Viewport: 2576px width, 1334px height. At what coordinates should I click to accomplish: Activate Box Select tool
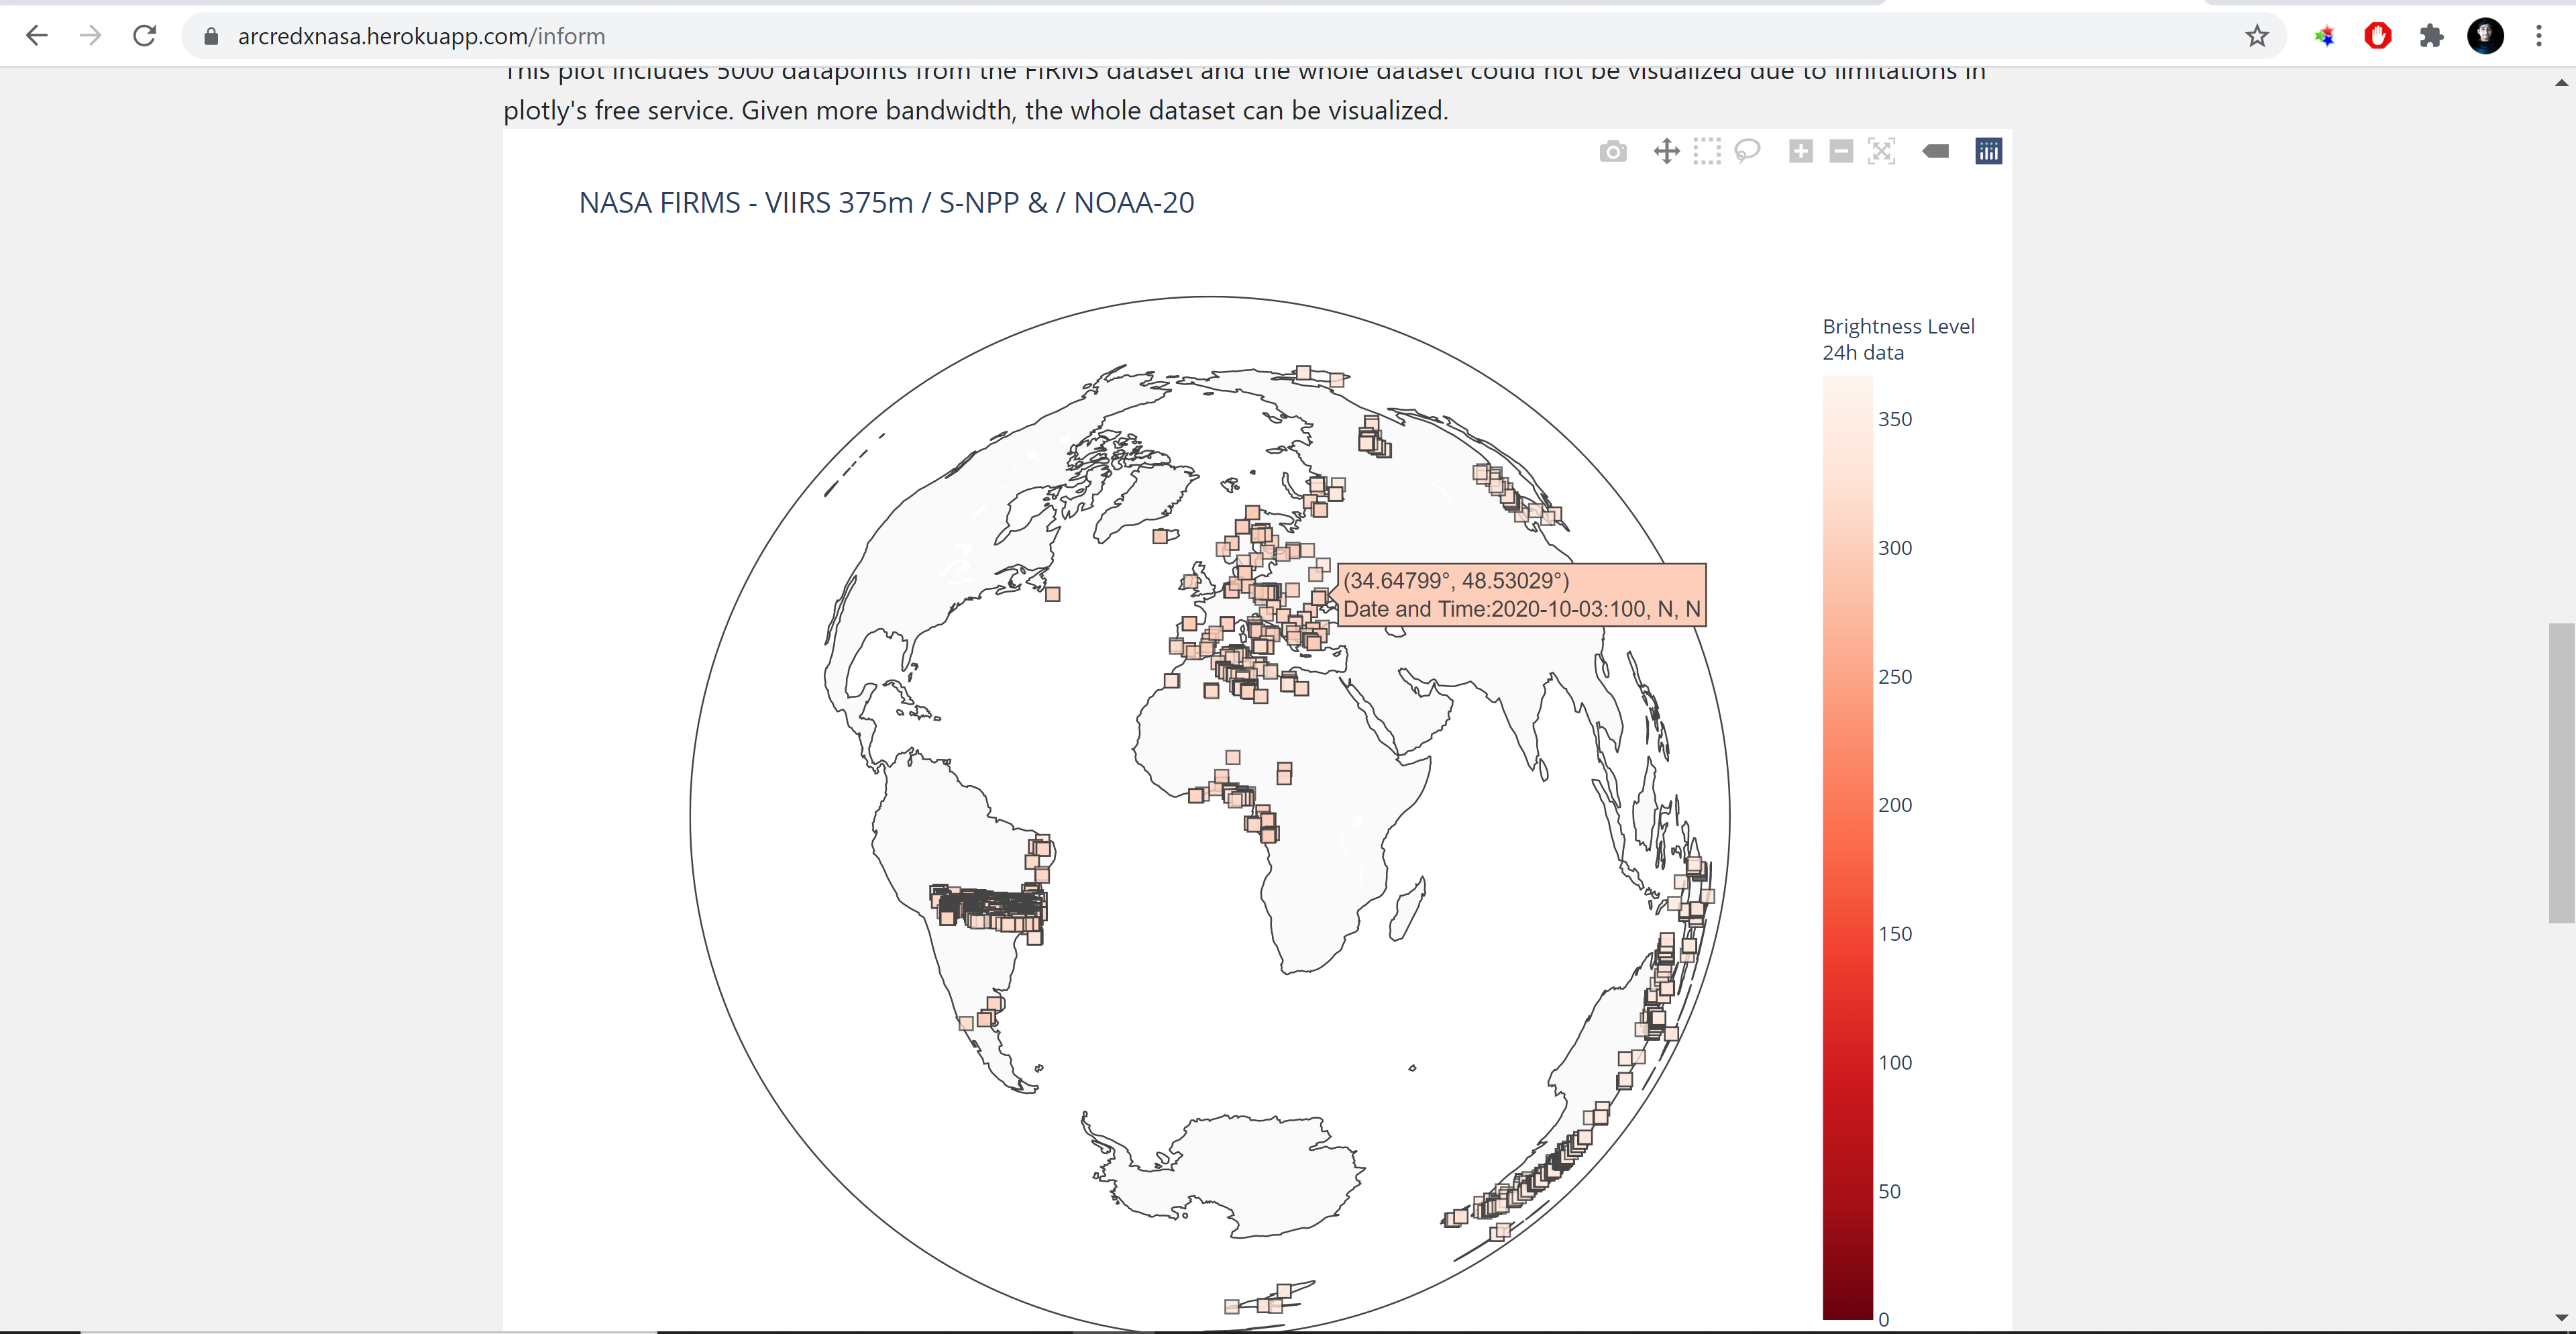[x=1707, y=152]
